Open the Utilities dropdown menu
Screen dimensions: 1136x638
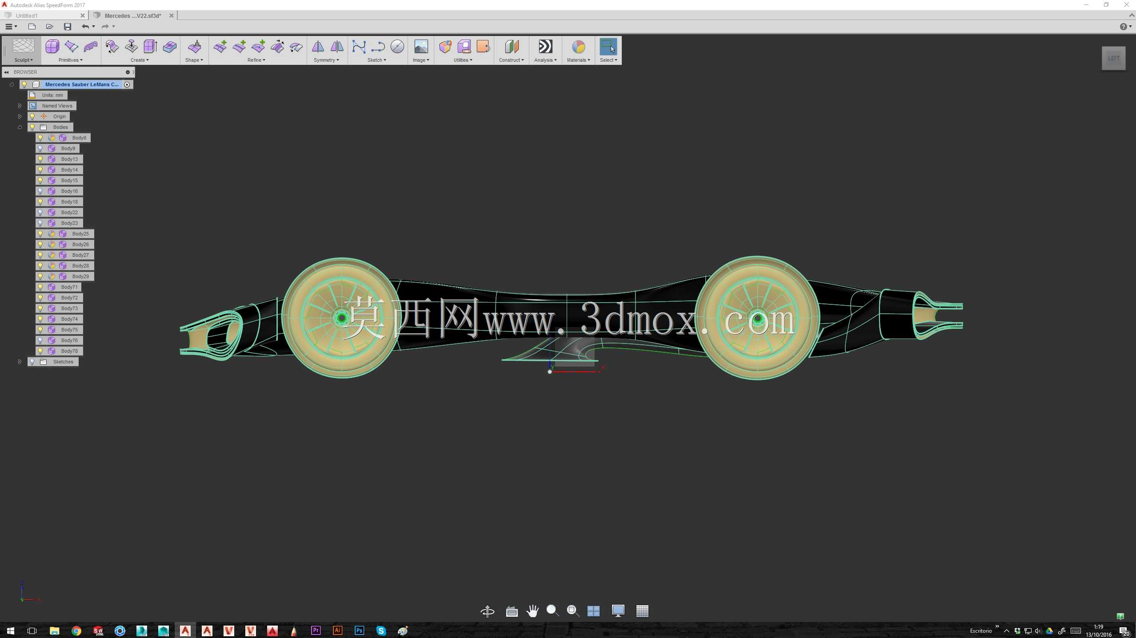463,60
